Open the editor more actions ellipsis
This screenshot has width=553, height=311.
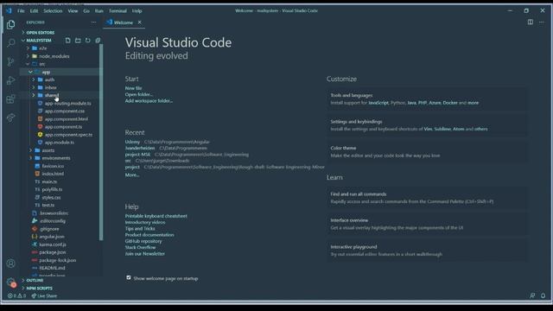point(542,22)
